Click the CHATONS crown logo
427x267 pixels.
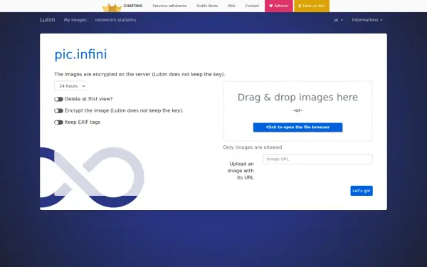coord(112,8)
